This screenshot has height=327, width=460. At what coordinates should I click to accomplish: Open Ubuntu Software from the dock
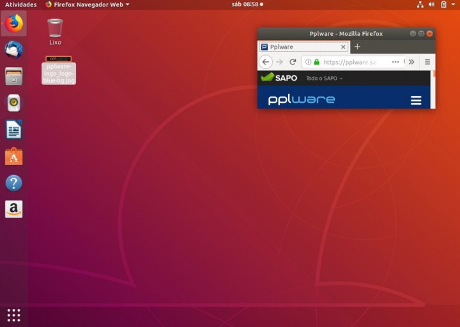click(x=13, y=156)
